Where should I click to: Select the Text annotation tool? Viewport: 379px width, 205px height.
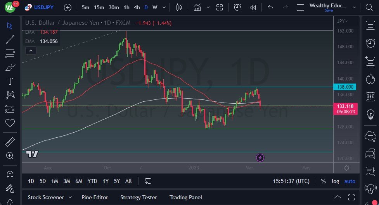[x=10, y=81]
